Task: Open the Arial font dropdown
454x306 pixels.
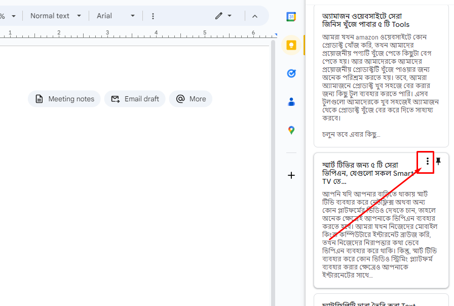Action: click(x=116, y=16)
